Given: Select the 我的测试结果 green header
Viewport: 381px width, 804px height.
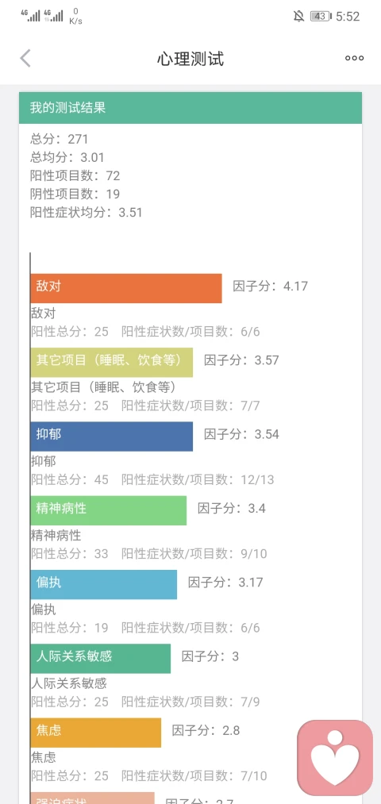Looking at the screenshot, I should point(190,108).
